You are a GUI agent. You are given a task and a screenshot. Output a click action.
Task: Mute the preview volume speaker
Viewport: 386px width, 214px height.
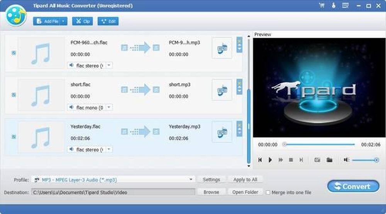346,160
